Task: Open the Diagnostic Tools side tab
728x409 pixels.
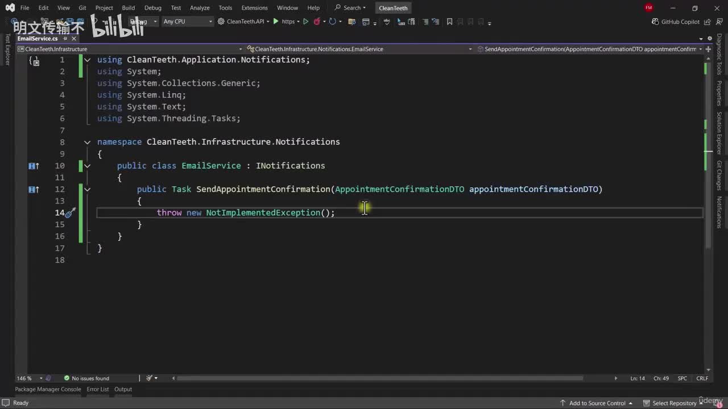Action: click(719, 55)
